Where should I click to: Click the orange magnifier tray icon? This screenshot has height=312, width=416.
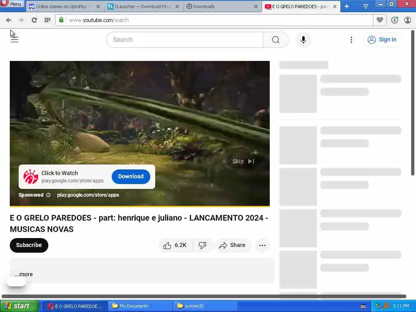tap(386, 306)
